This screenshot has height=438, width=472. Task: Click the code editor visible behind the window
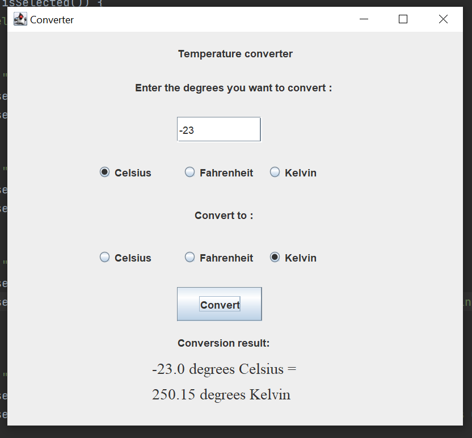click(x=3, y=227)
